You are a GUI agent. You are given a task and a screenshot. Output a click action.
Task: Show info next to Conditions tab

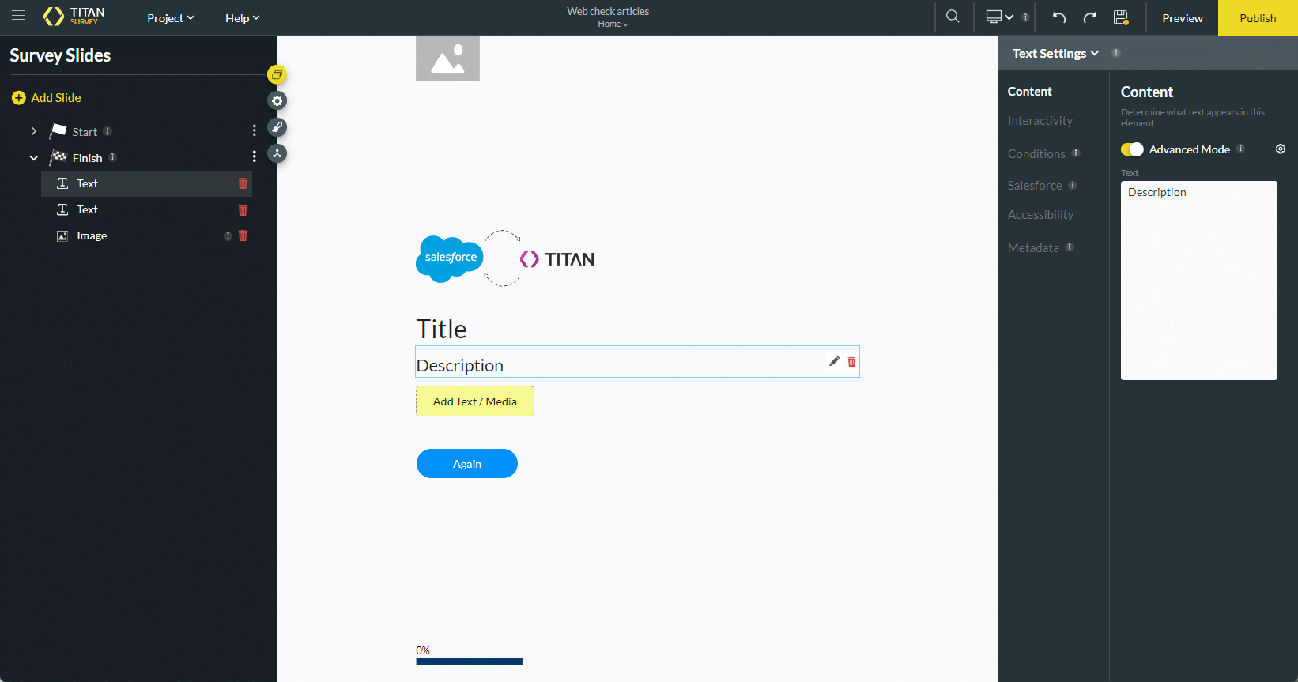1076,153
